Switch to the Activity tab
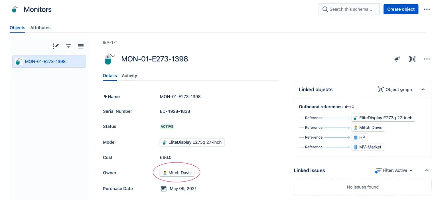Viewport: 438px width, 200px height. (129, 76)
